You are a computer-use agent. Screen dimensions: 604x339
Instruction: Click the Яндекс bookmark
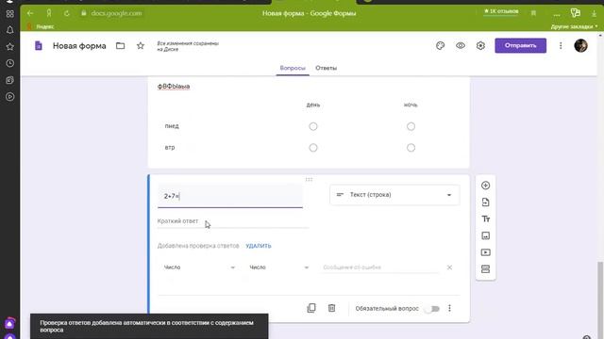click(x=42, y=26)
